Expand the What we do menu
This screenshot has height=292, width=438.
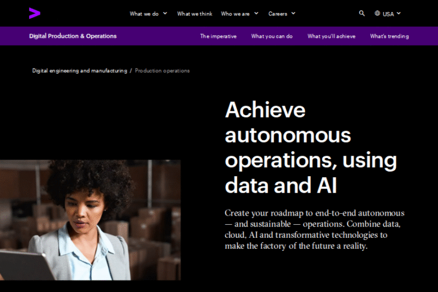(x=148, y=14)
